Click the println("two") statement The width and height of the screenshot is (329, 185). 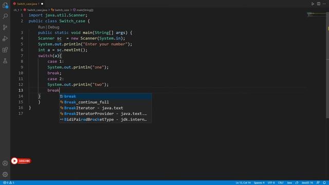coord(78,84)
